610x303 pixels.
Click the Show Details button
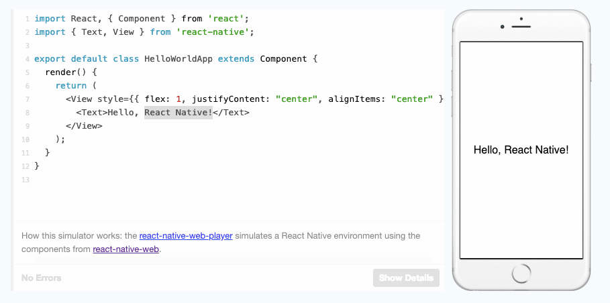tap(406, 278)
